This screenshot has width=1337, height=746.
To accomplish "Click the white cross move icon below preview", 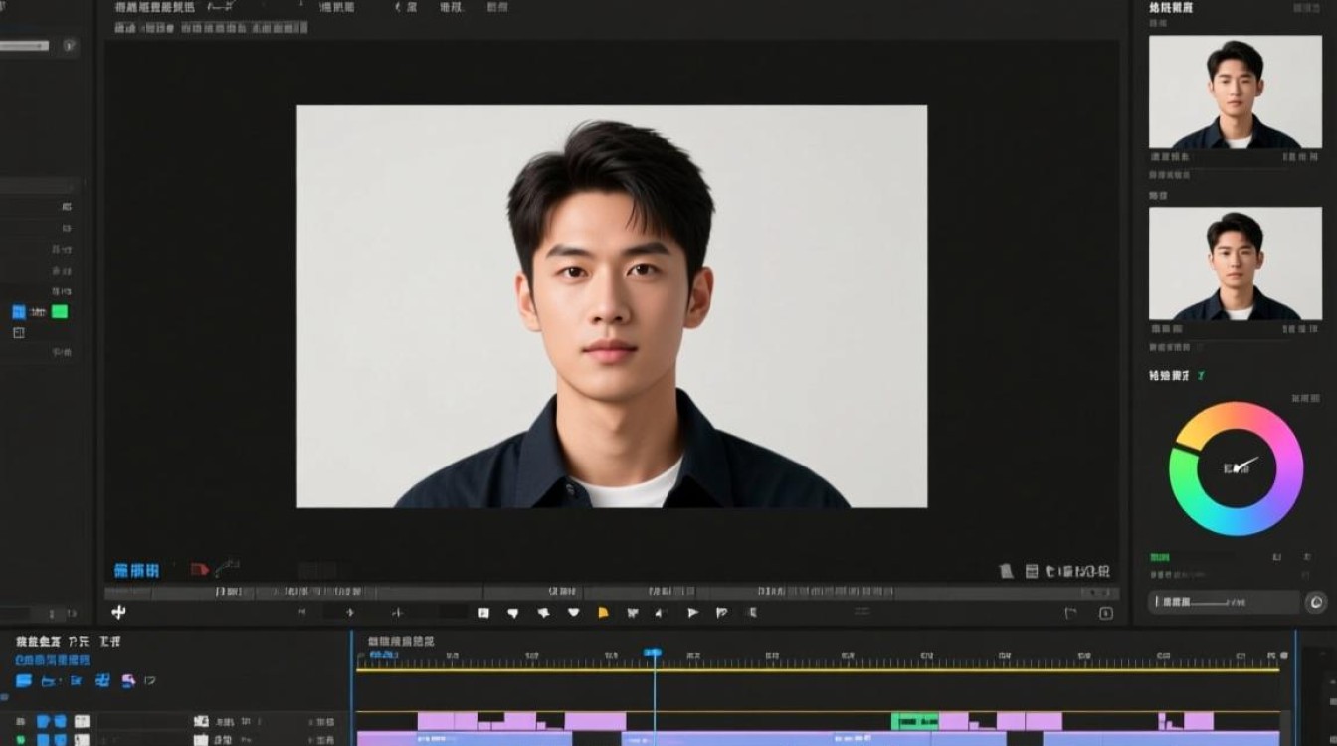I will [x=119, y=613].
